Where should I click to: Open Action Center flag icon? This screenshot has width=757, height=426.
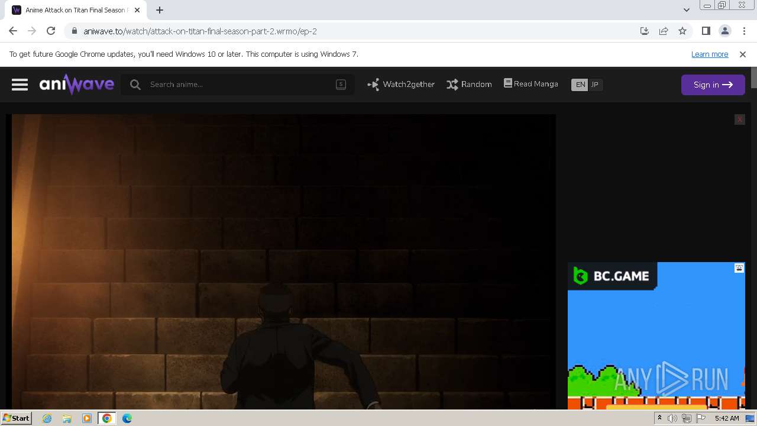(x=701, y=418)
